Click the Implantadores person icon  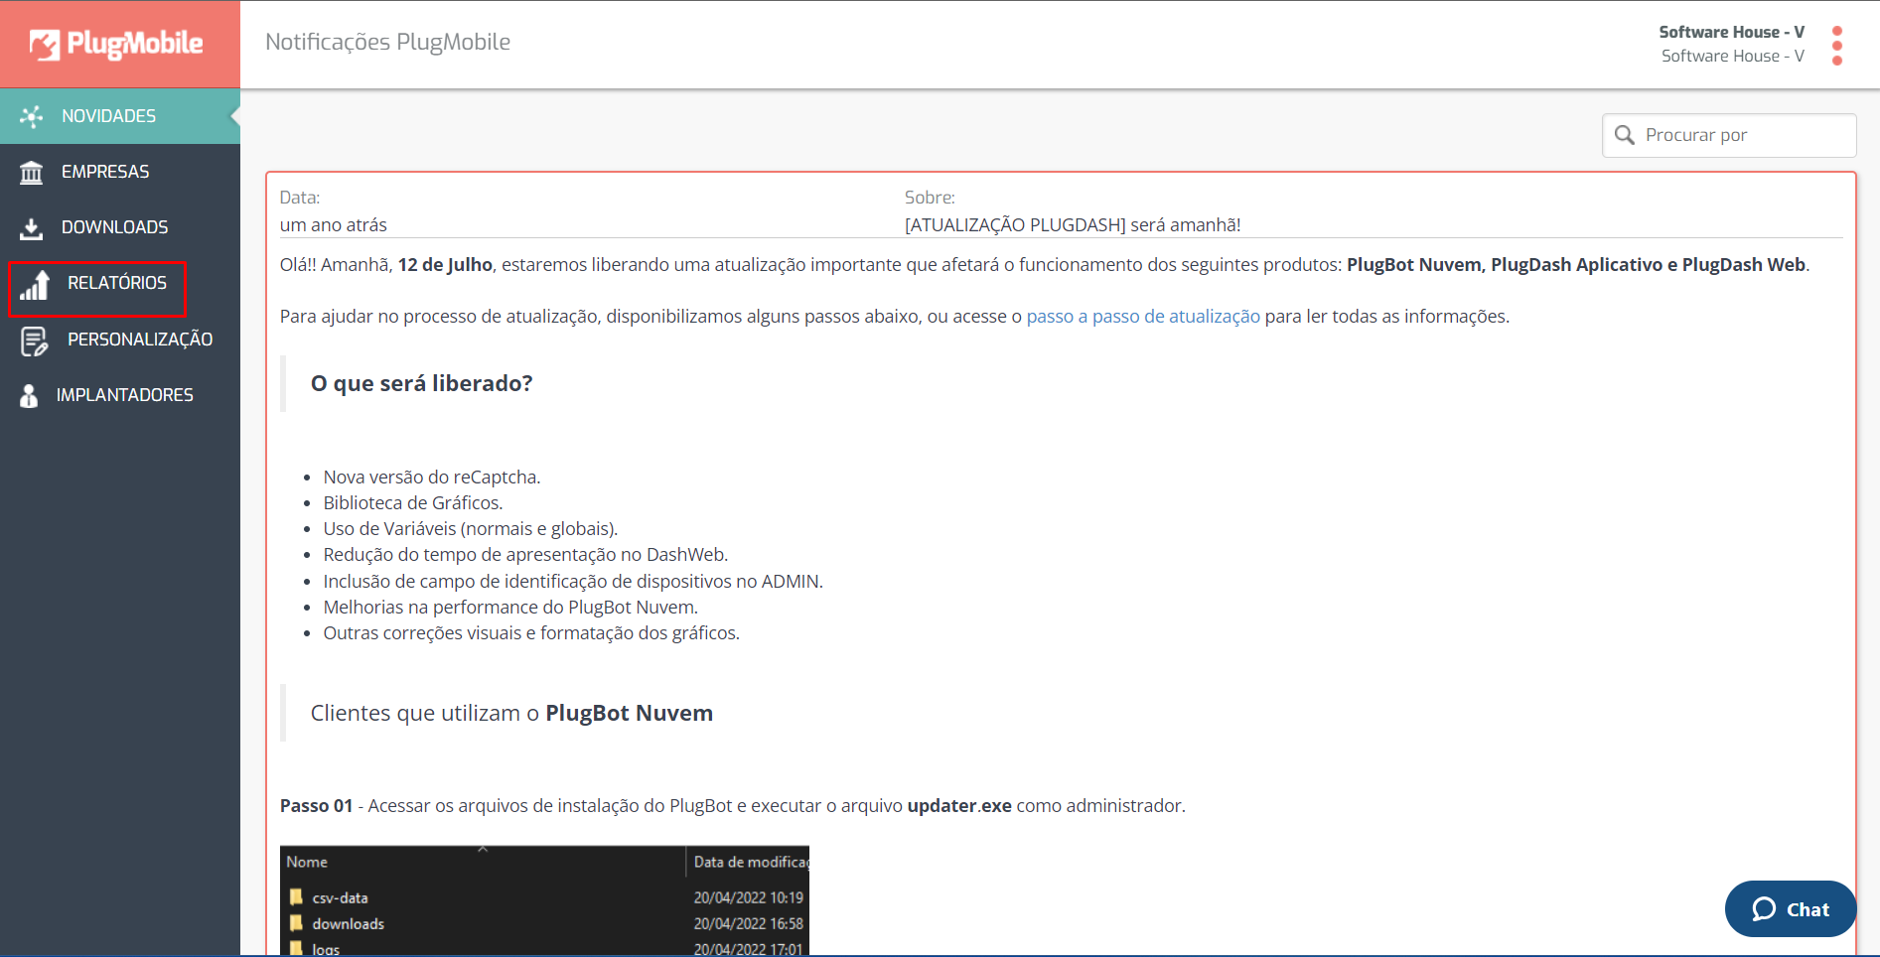pos(30,395)
